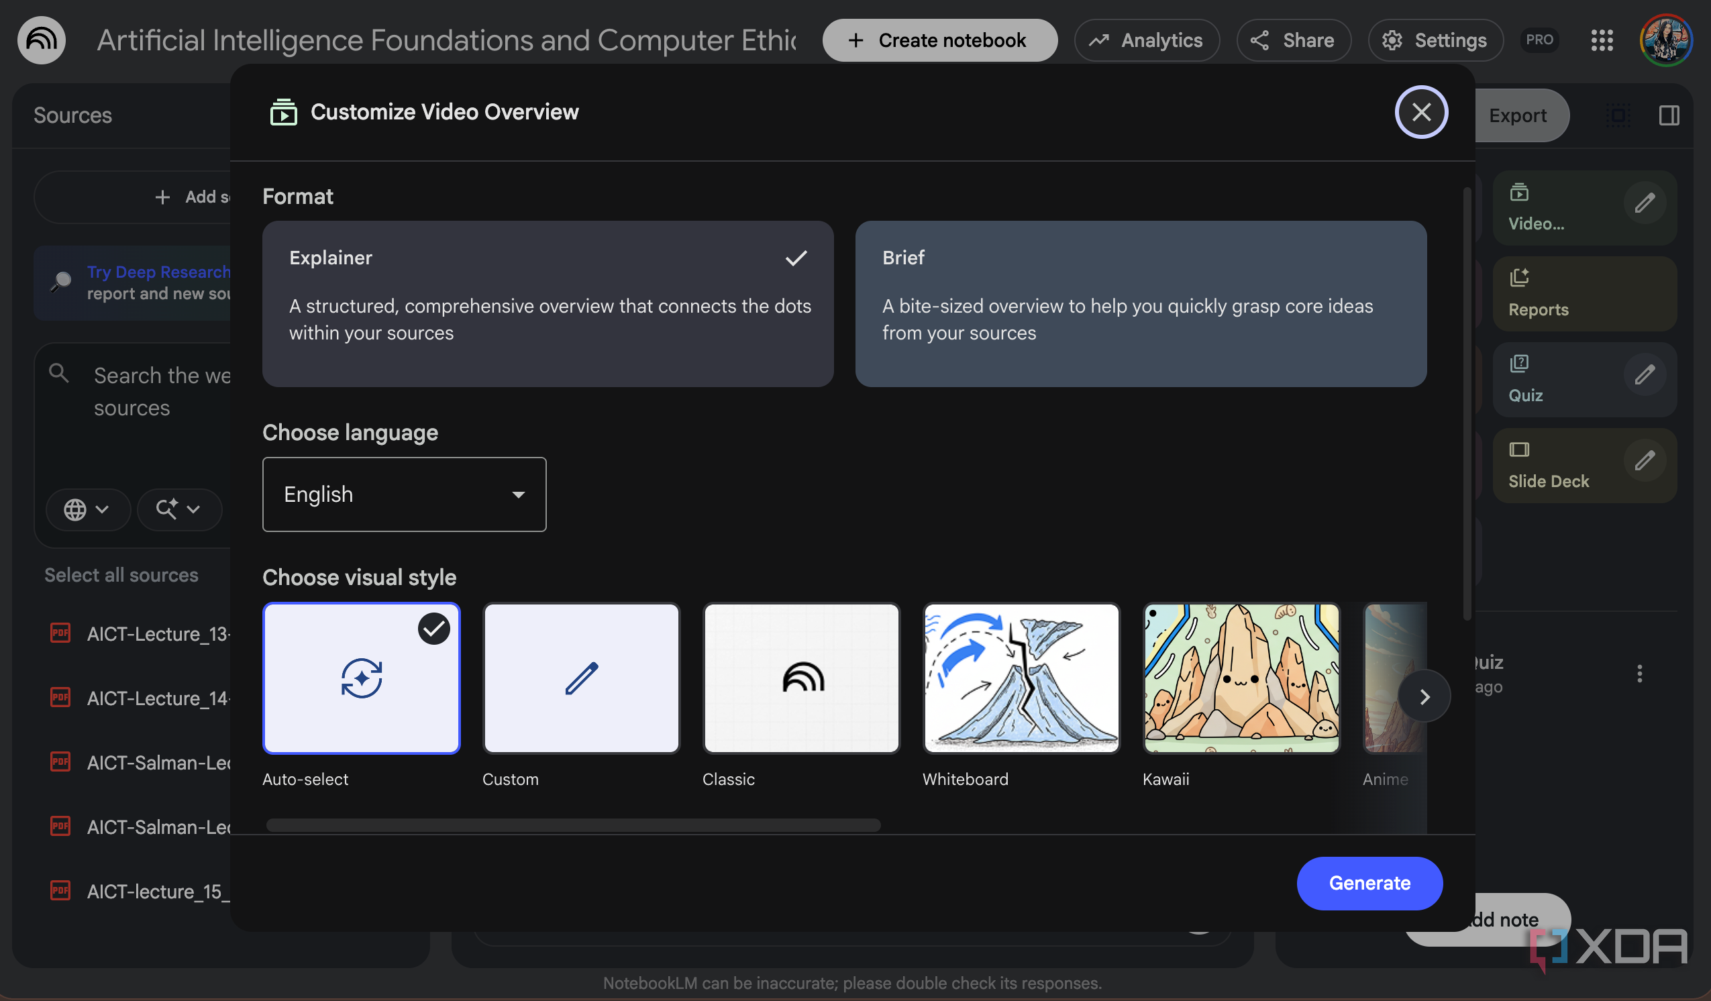Viewport: 1711px width, 1001px height.
Task: Click the edit pencil on Quiz card
Action: click(x=1645, y=374)
